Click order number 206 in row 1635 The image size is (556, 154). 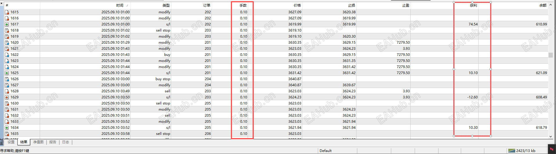click(208, 134)
